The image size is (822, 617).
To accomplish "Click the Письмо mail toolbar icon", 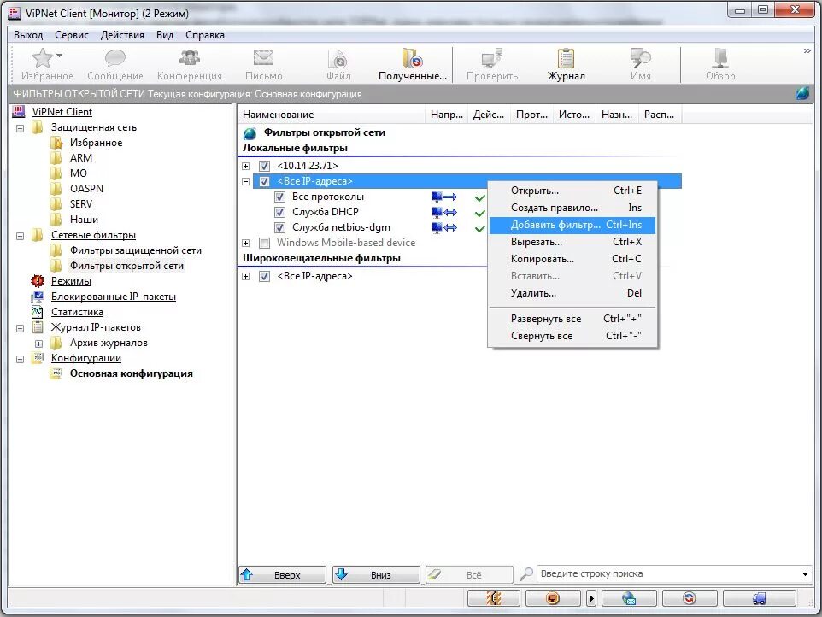I will click(263, 57).
